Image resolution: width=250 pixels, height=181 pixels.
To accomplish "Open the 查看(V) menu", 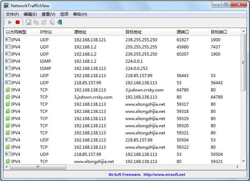I will tap(48, 14).
